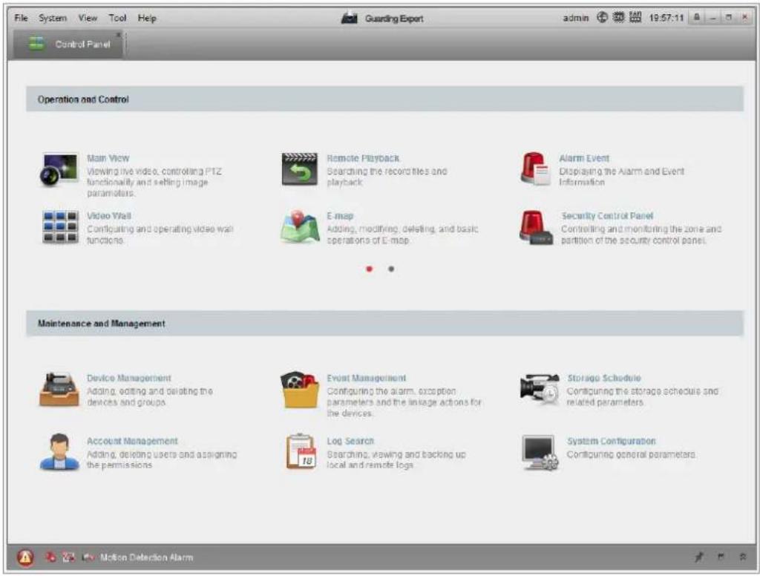The image size is (760, 576).
Task: Click the red alarm warning icon in status bar
Action: tap(25, 557)
